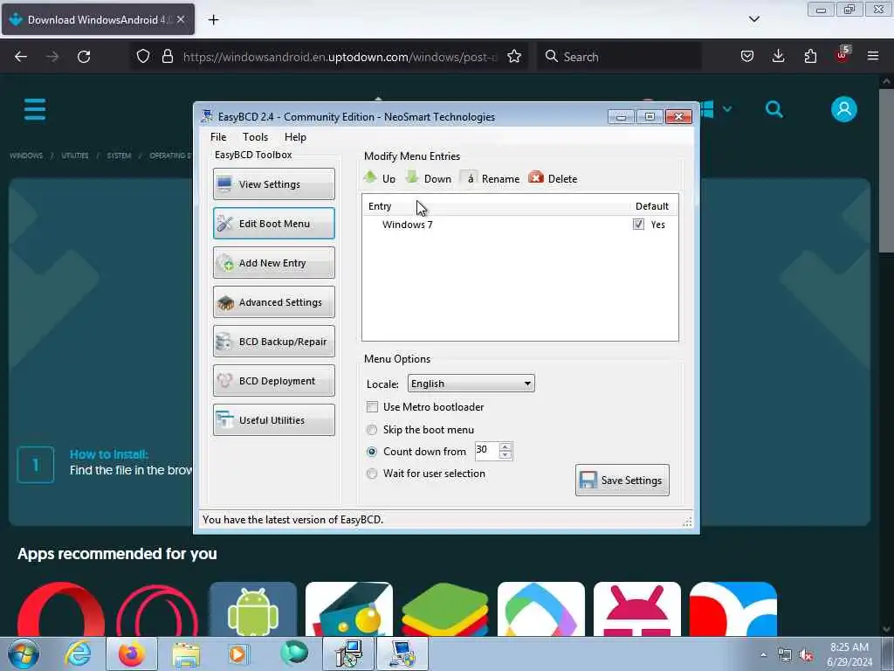This screenshot has width=894, height=671.
Task: Open the File menu in EasyBCD
Action: (x=217, y=137)
